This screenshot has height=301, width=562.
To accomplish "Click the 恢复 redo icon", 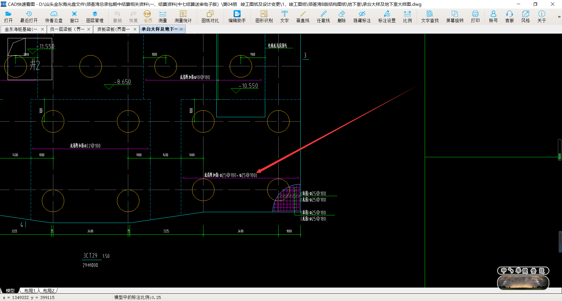I will coord(133,17).
